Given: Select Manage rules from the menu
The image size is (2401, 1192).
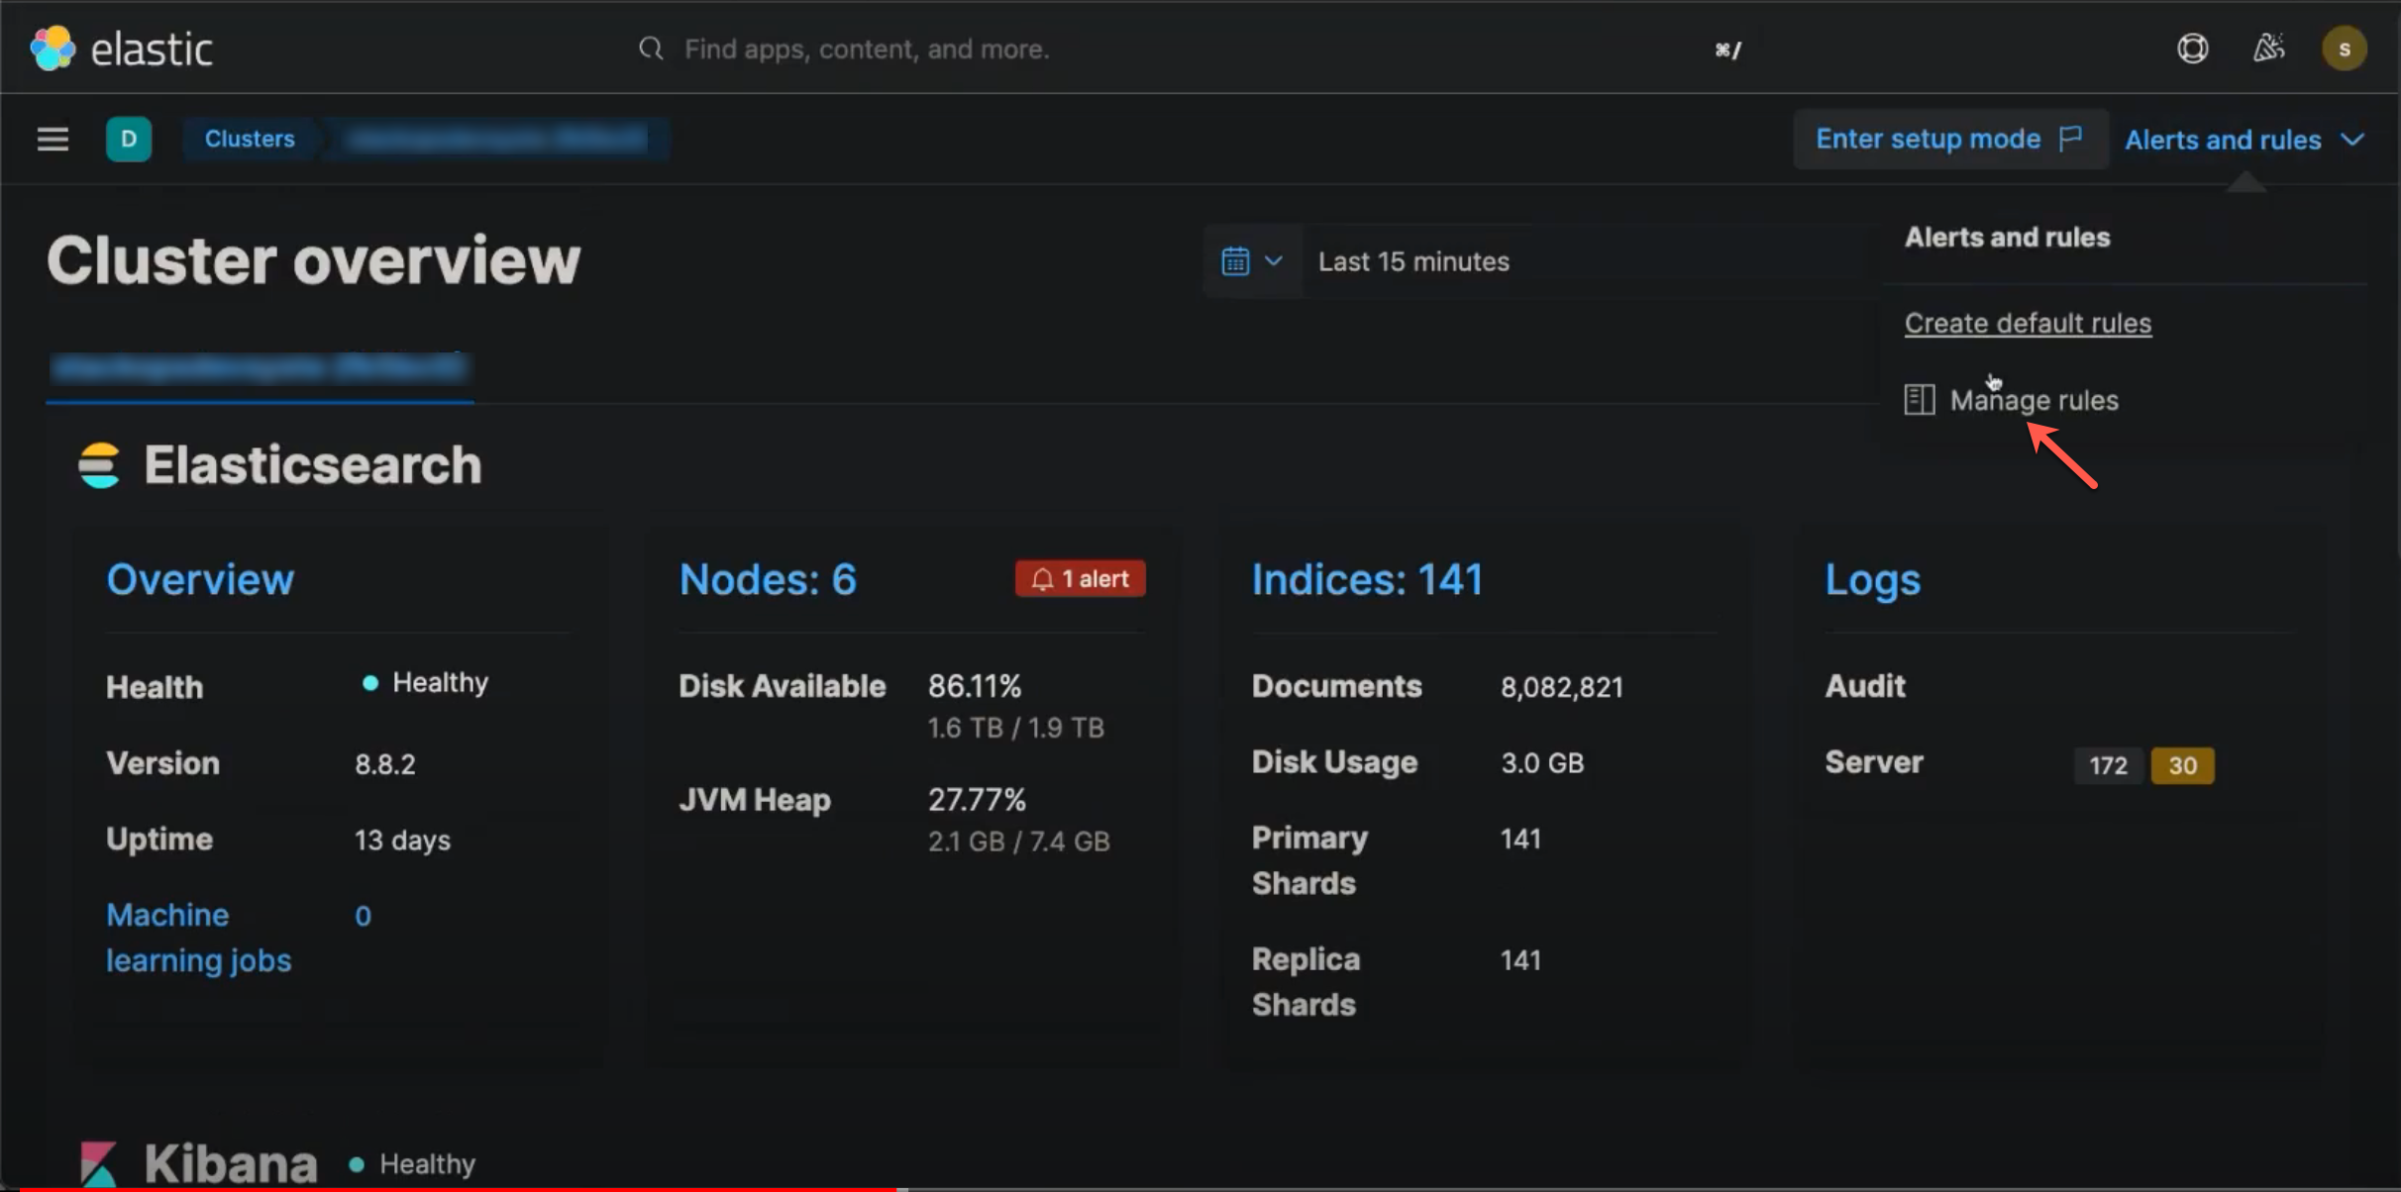Looking at the screenshot, I should [2034, 400].
